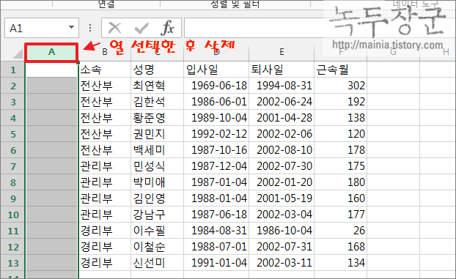456x279 pixels.
Task: Click the Enter checkmark icon in formula bar
Action: pos(141,28)
